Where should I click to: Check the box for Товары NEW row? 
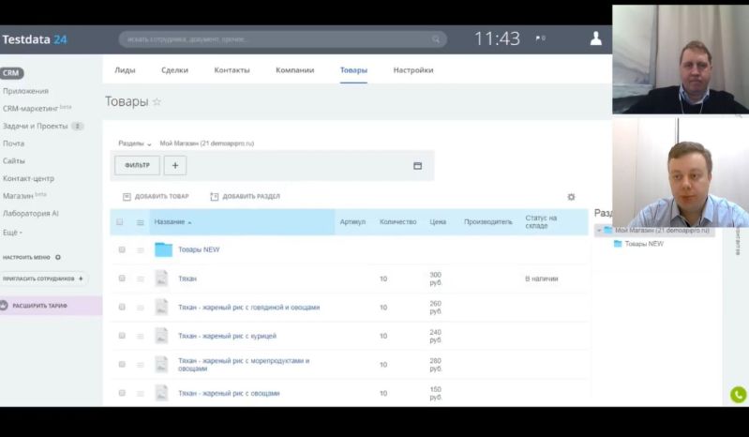121,249
